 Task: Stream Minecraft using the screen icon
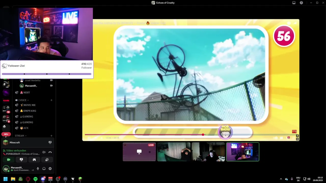50,143
